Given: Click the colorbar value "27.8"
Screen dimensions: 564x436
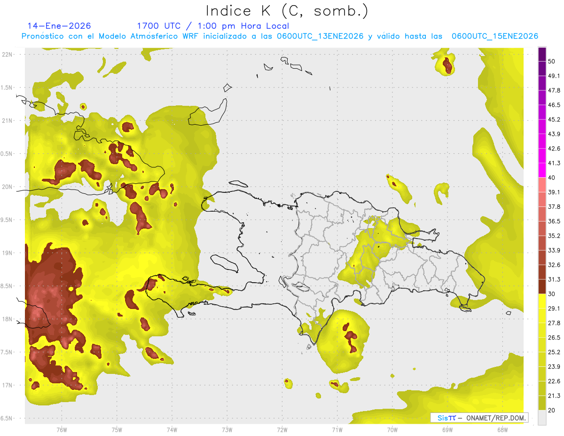Looking at the screenshot, I should click(x=554, y=323).
